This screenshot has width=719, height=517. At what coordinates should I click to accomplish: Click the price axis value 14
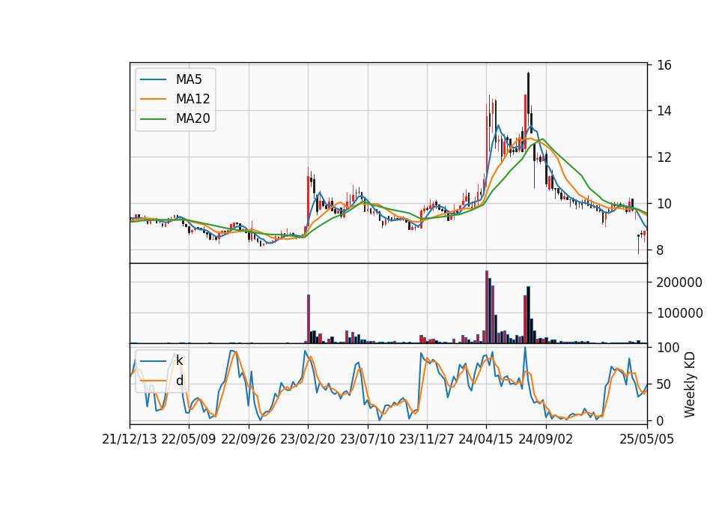click(x=664, y=111)
